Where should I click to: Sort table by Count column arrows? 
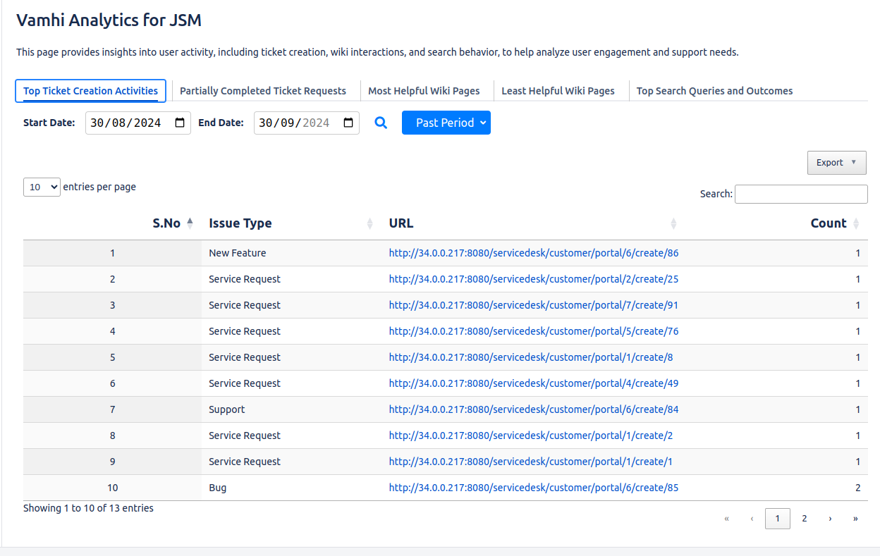(x=856, y=223)
